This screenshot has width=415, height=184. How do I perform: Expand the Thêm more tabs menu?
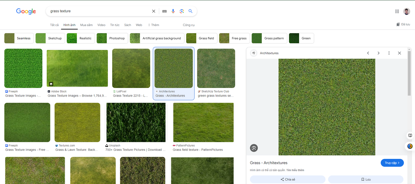point(153,25)
